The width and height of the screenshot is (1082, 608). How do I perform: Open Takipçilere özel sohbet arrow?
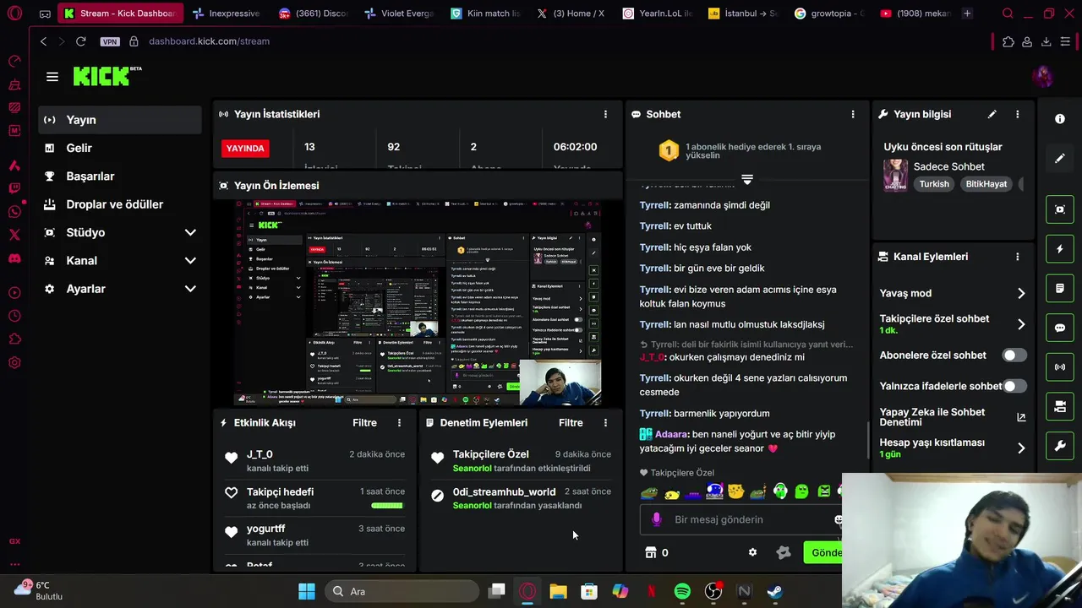pos(1021,324)
